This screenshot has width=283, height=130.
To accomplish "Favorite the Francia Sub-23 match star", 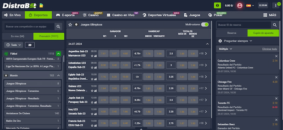I will 92,125.
